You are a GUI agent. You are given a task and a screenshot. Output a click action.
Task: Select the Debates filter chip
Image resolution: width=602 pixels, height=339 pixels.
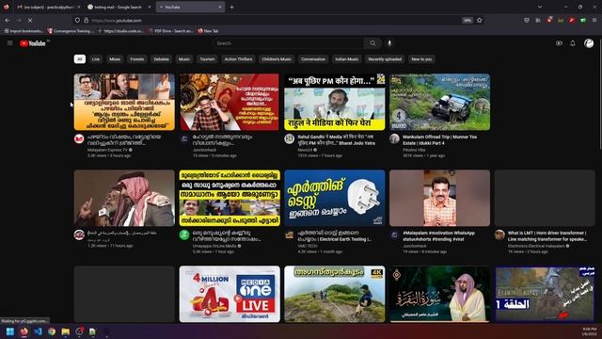point(161,59)
